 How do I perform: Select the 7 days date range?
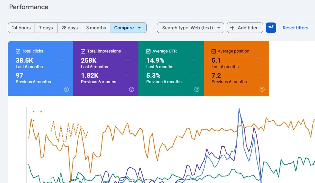(x=46, y=28)
